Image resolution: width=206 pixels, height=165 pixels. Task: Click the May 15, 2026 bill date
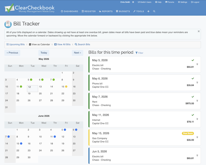coord(101,133)
